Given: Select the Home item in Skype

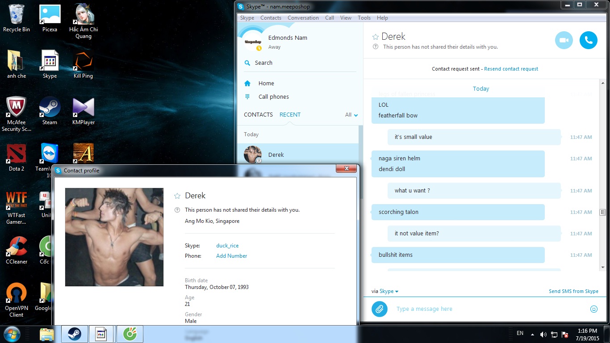Looking at the screenshot, I should [300, 84].
